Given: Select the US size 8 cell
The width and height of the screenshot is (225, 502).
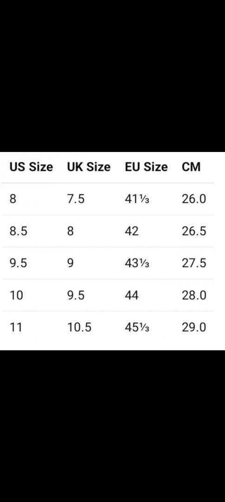Looking at the screenshot, I should point(13,199).
